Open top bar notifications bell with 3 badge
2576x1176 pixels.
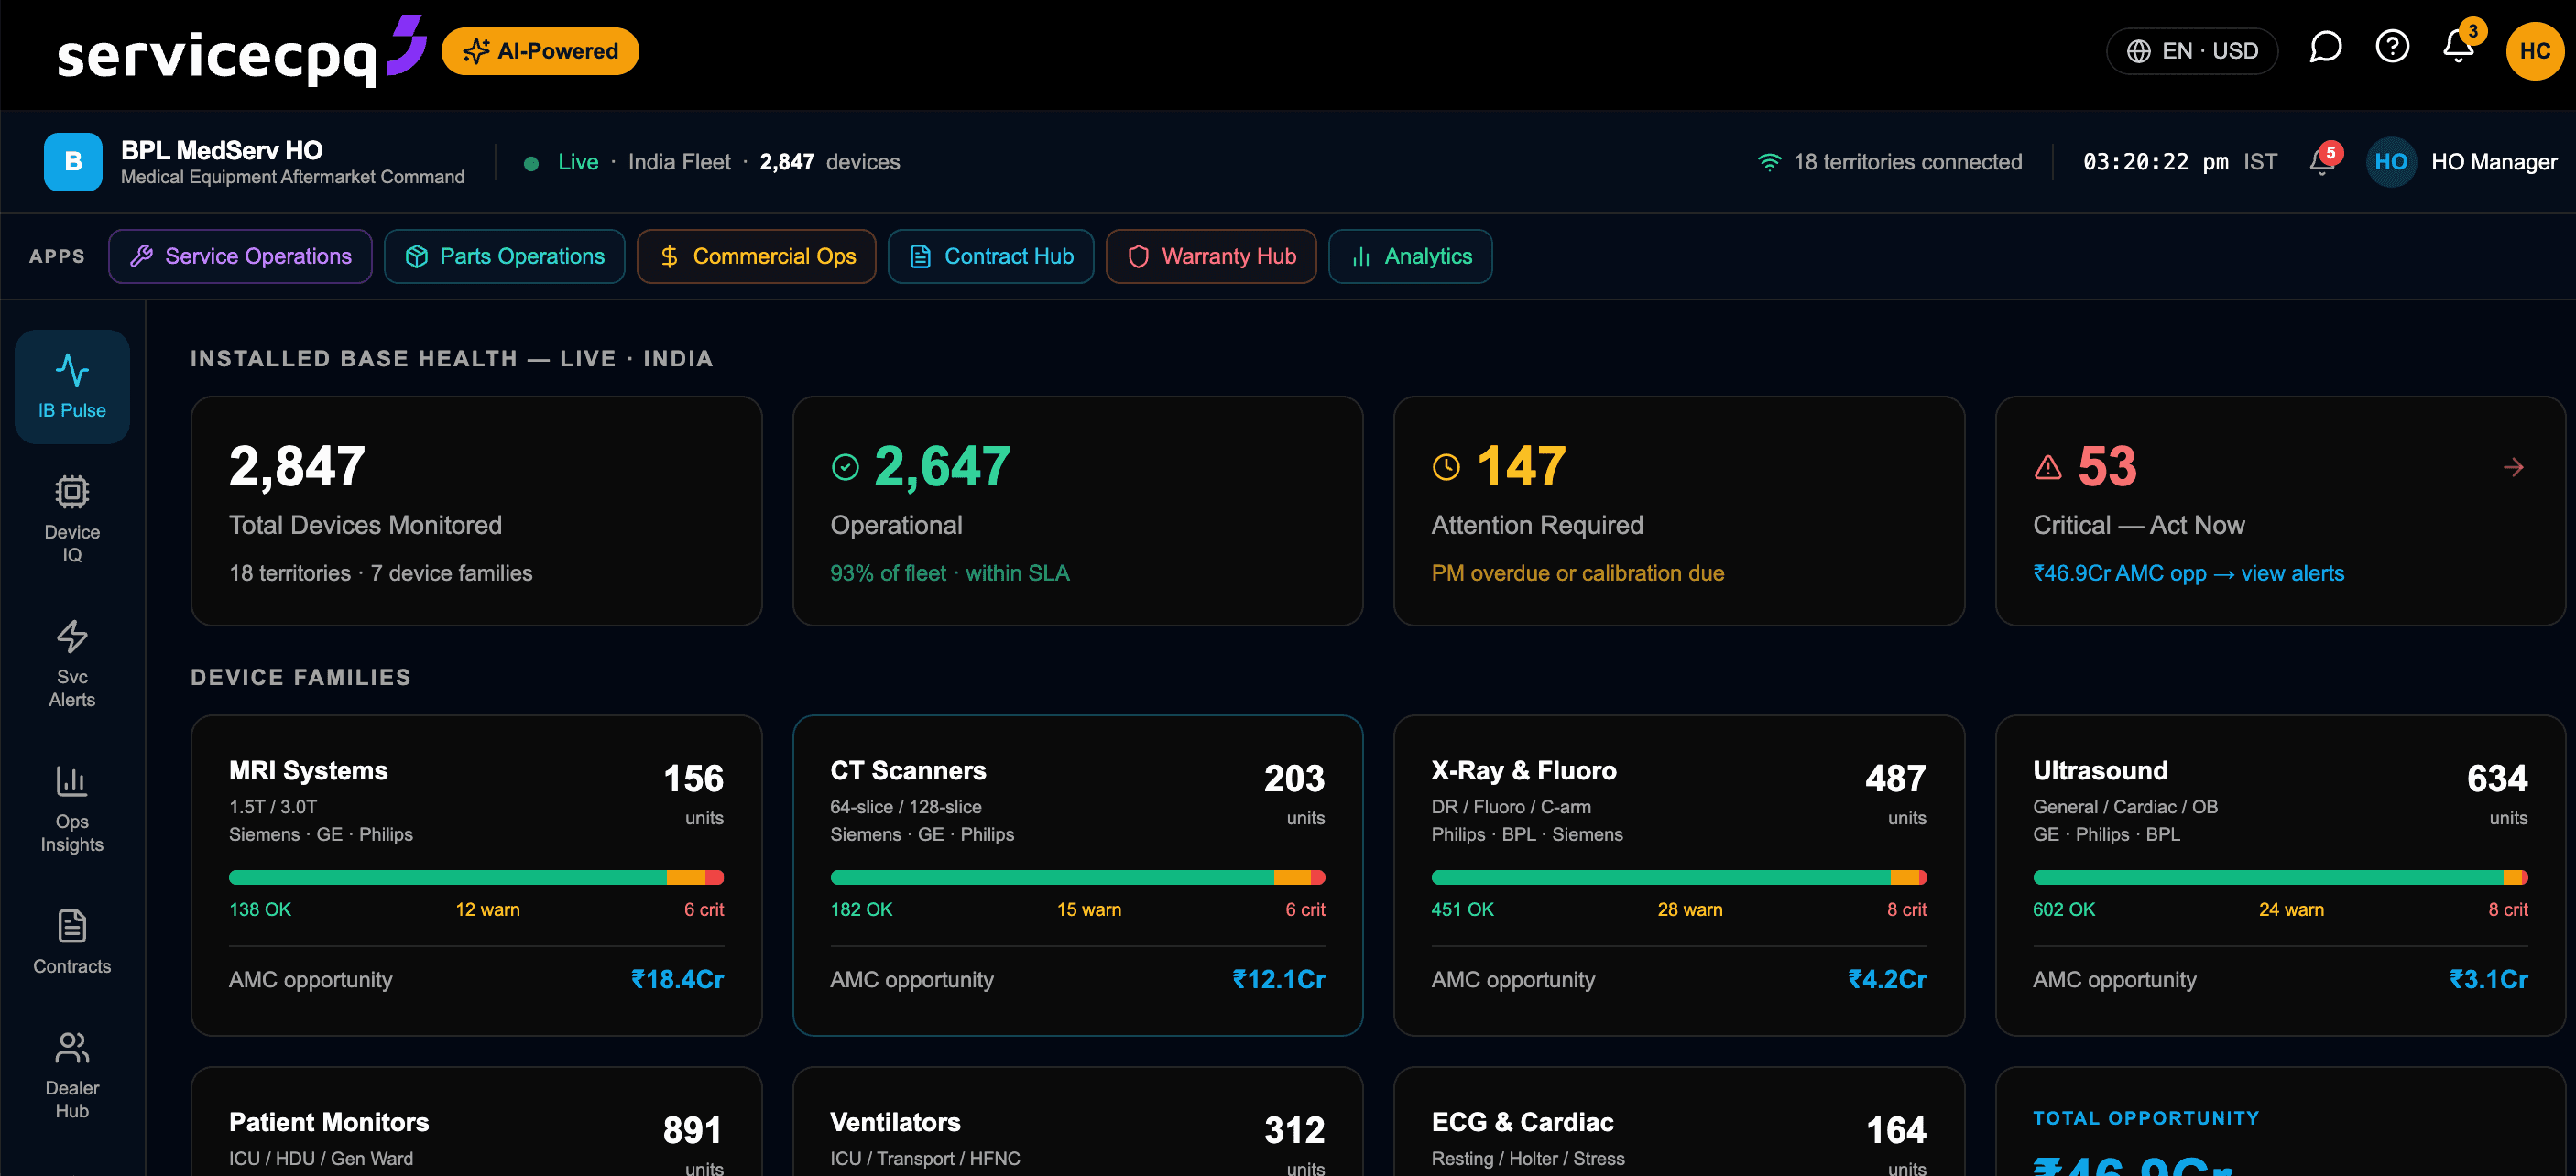(x=2461, y=46)
